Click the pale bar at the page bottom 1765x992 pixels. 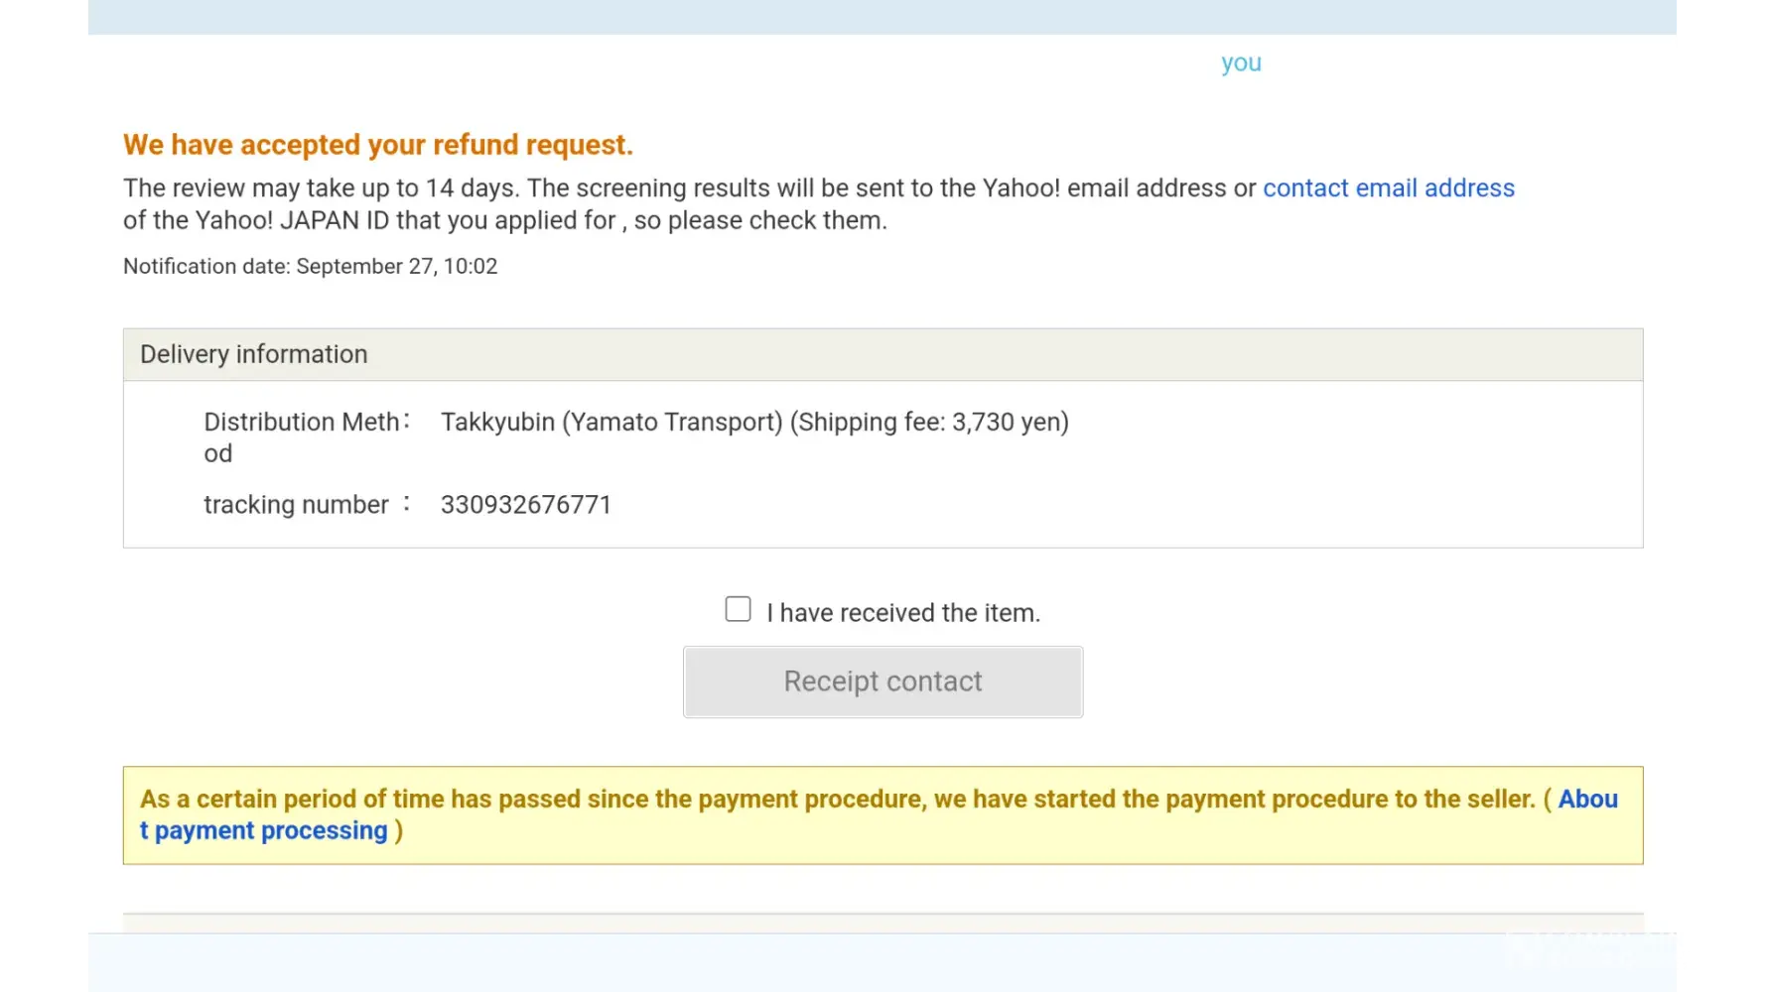point(794,962)
